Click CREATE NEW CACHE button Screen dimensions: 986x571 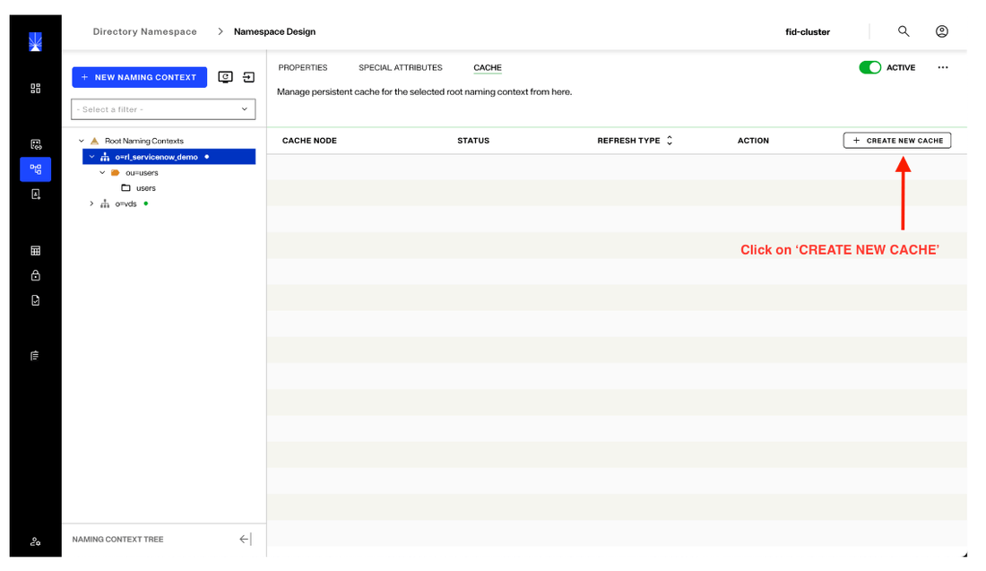pyautogui.click(x=897, y=140)
